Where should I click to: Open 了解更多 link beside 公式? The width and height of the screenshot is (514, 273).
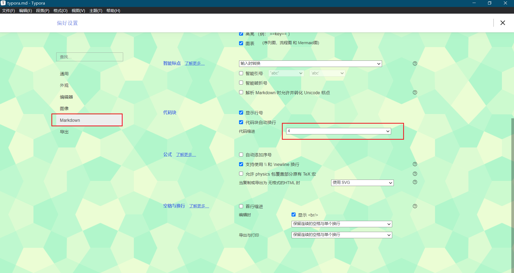186,155
